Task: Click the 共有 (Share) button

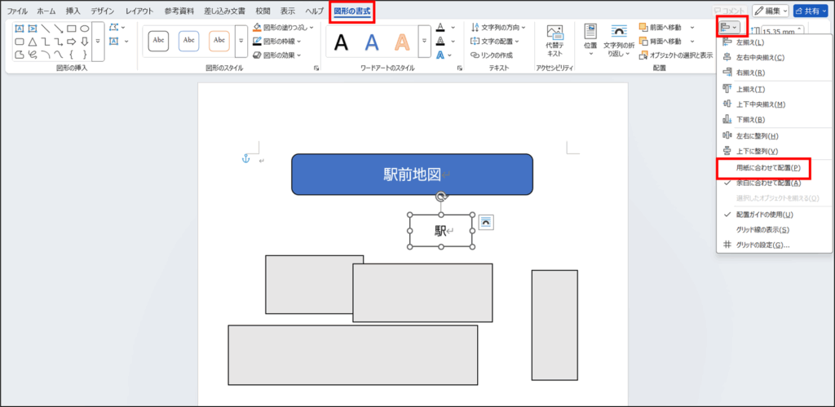Action: click(x=813, y=11)
